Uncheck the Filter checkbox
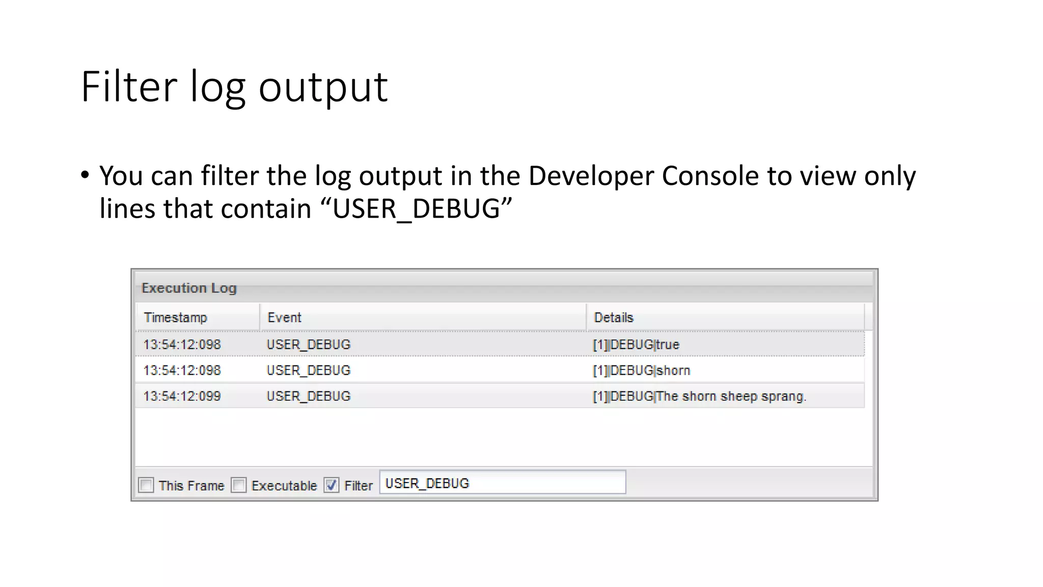 (x=332, y=485)
